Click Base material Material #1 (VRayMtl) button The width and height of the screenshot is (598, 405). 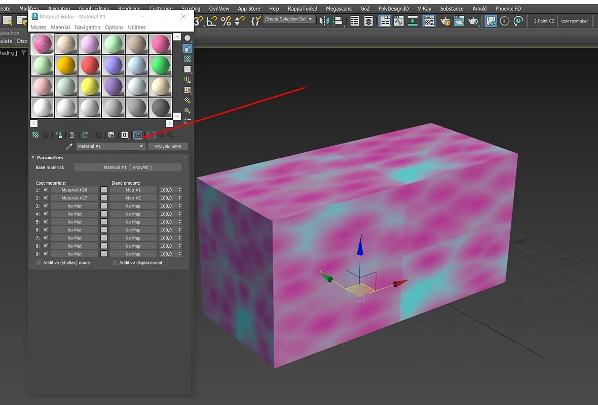(x=128, y=167)
